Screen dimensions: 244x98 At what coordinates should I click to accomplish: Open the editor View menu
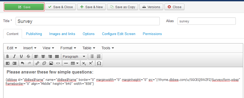click(x=48, y=48)
